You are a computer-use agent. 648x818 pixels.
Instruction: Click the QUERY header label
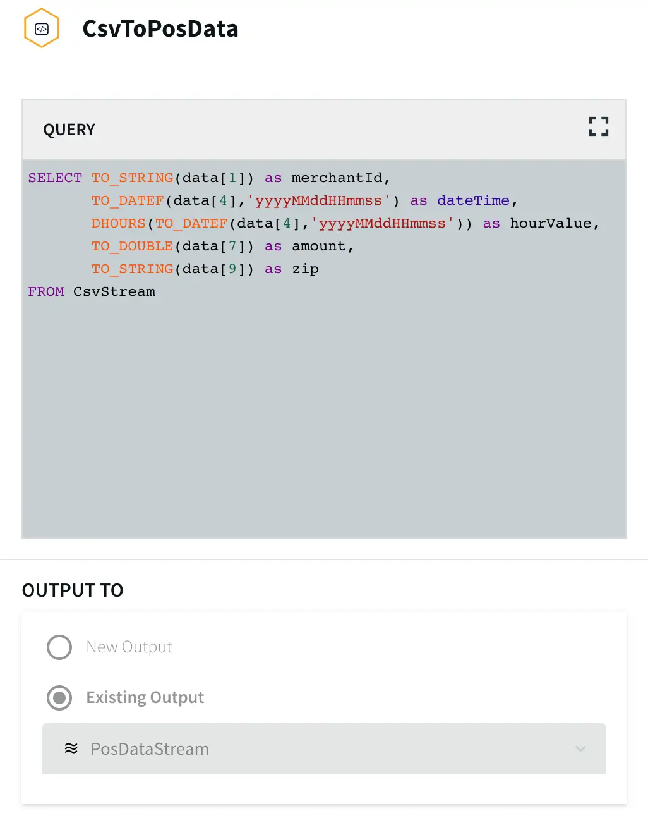pos(69,130)
